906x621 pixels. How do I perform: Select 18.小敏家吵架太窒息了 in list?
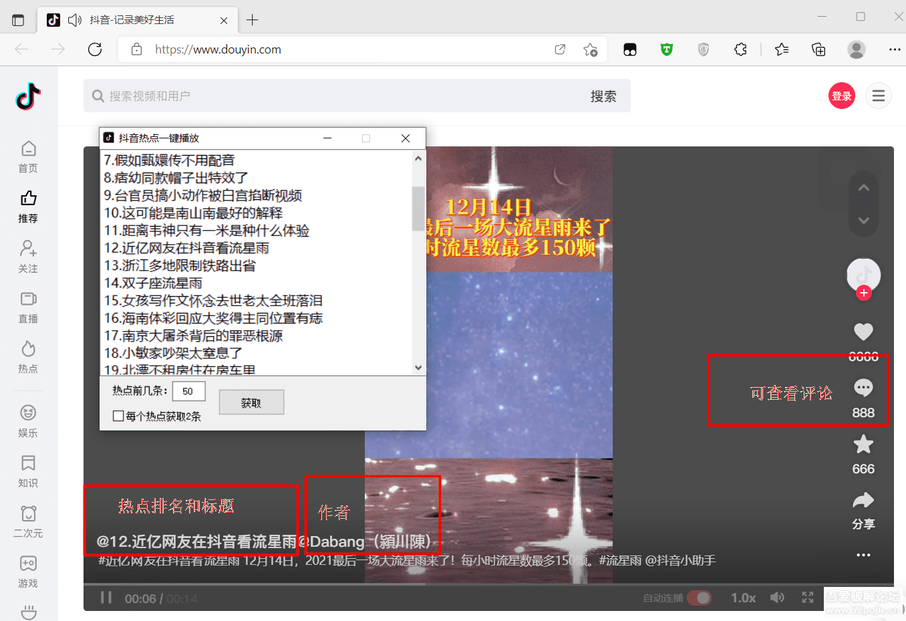coord(173,353)
